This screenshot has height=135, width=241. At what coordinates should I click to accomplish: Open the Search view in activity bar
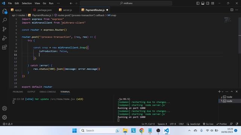coord(5,20)
